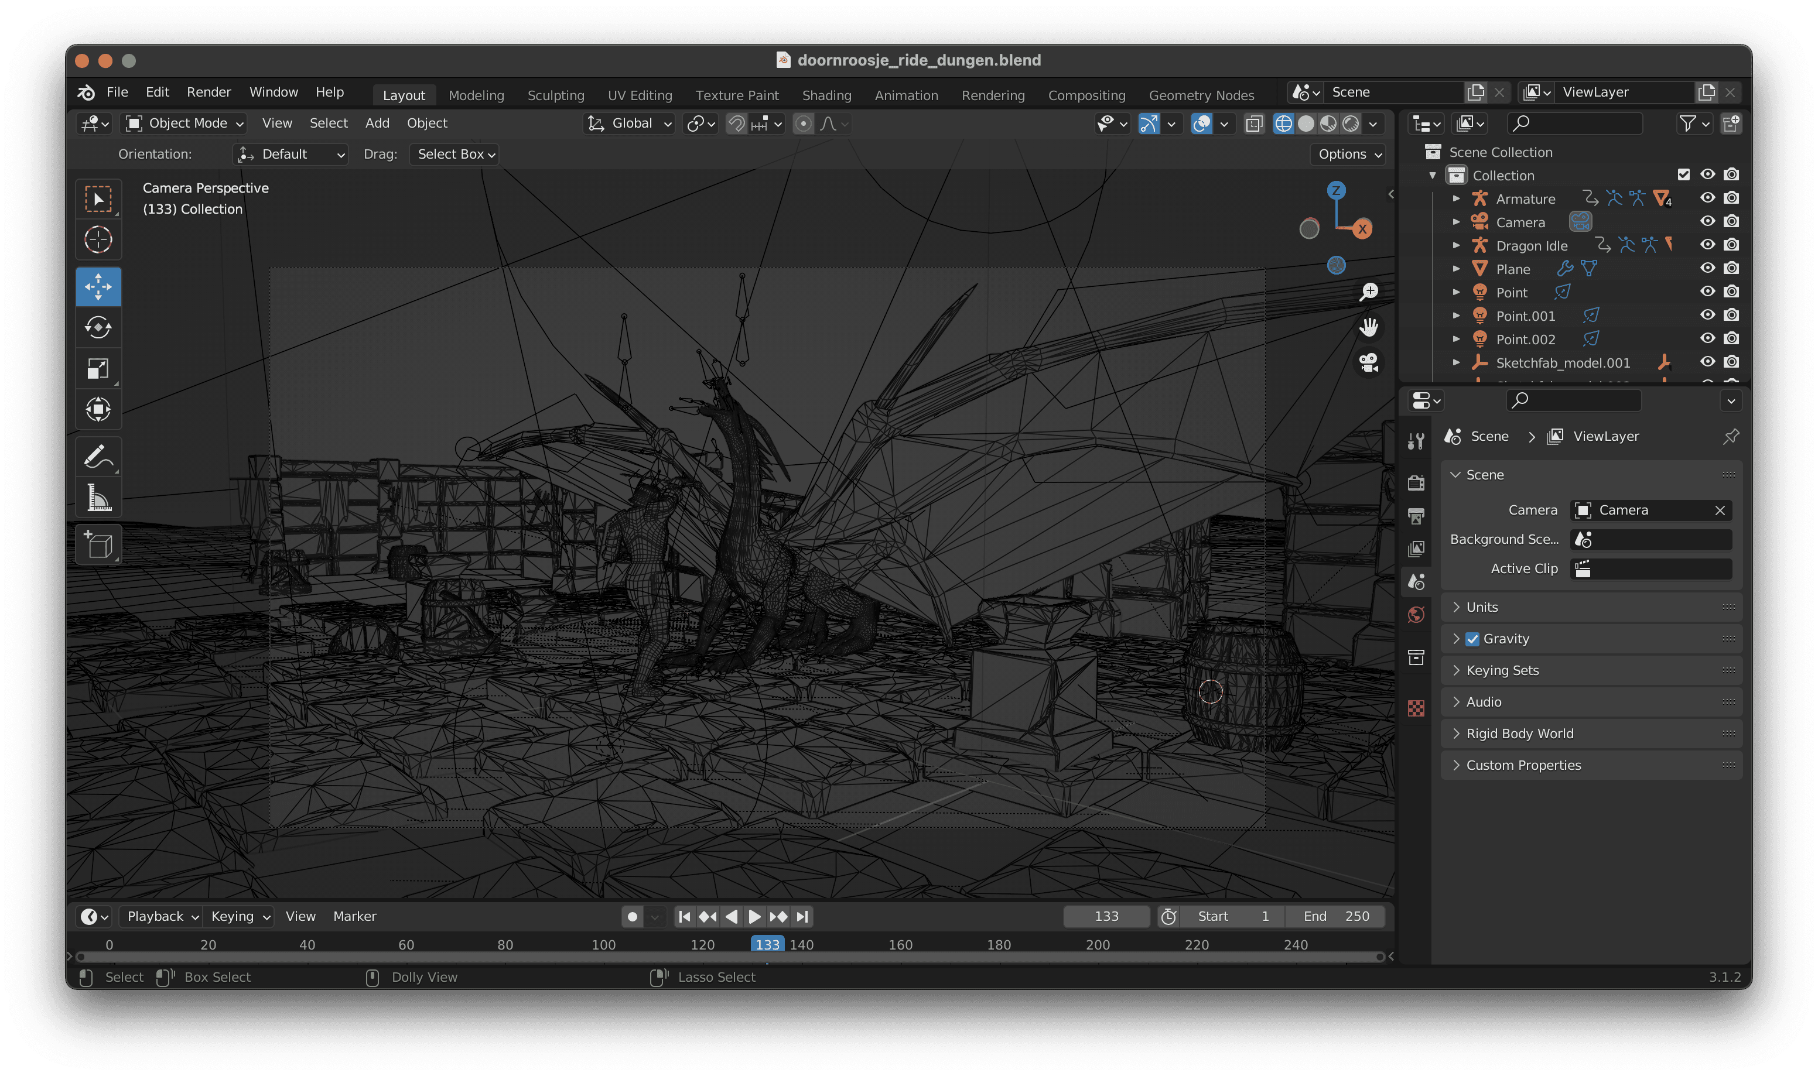Select the Rotate tool in the toolbar
The width and height of the screenshot is (1818, 1076).
pyautogui.click(x=98, y=328)
